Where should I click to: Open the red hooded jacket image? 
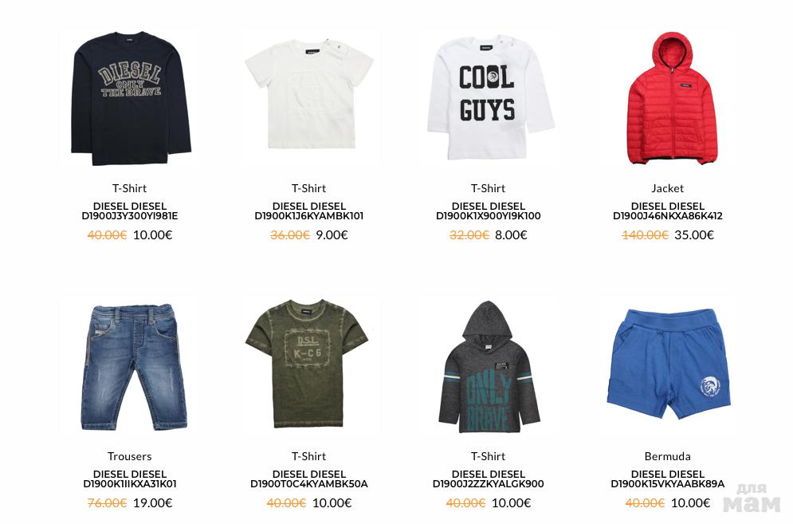click(x=671, y=98)
